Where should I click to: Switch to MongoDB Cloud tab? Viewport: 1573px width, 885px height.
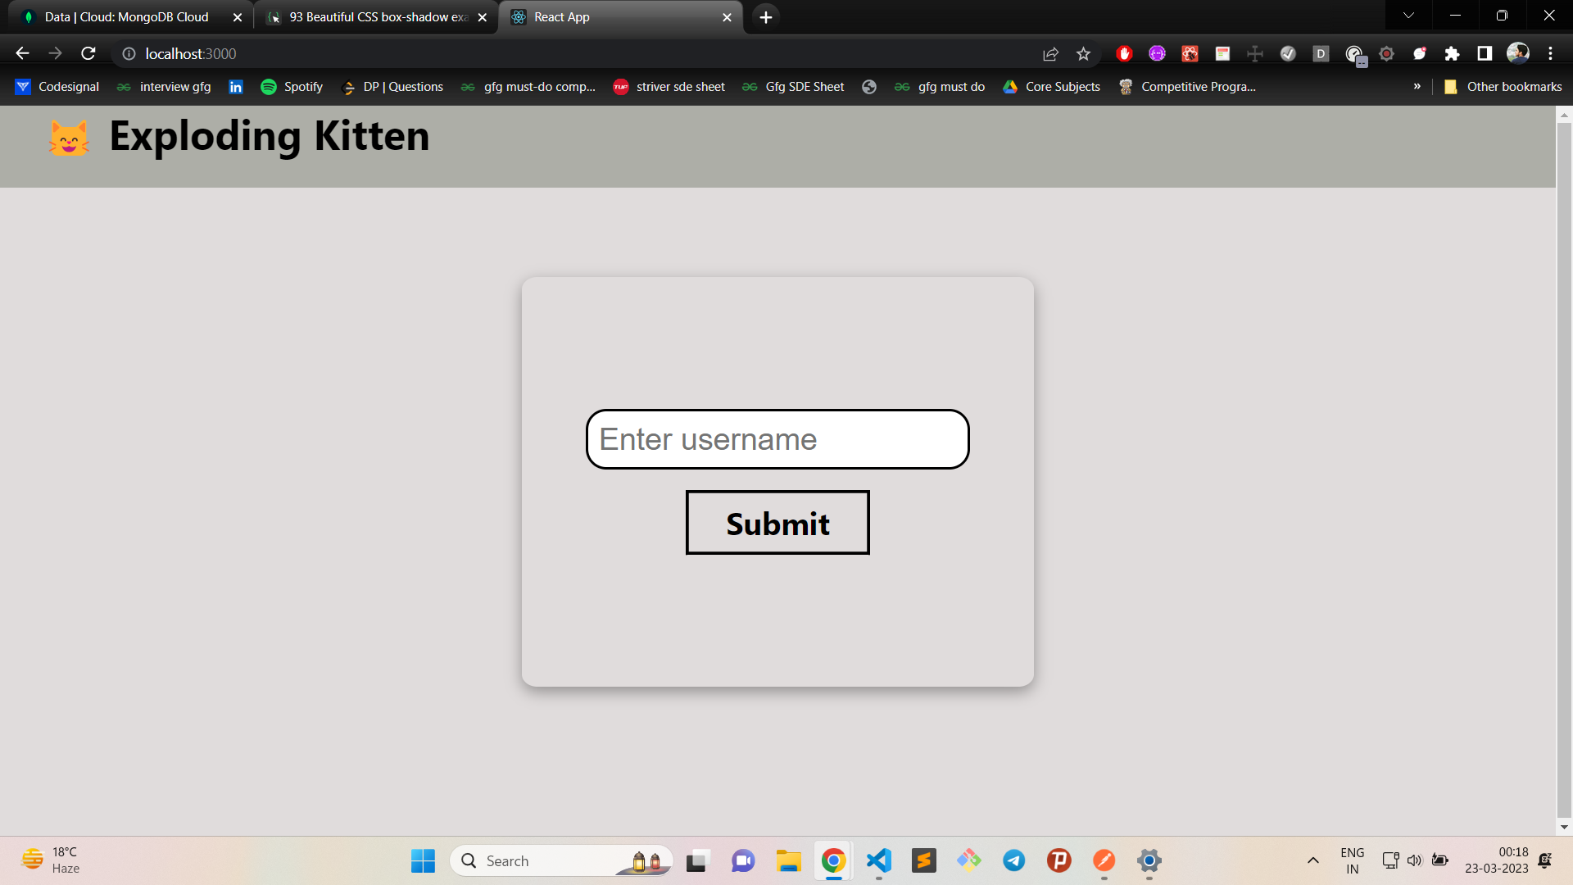click(x=127, y=17)
